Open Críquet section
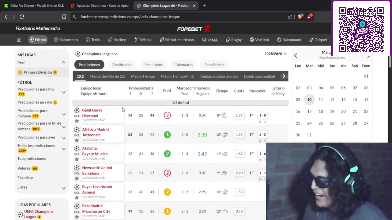 318,40
